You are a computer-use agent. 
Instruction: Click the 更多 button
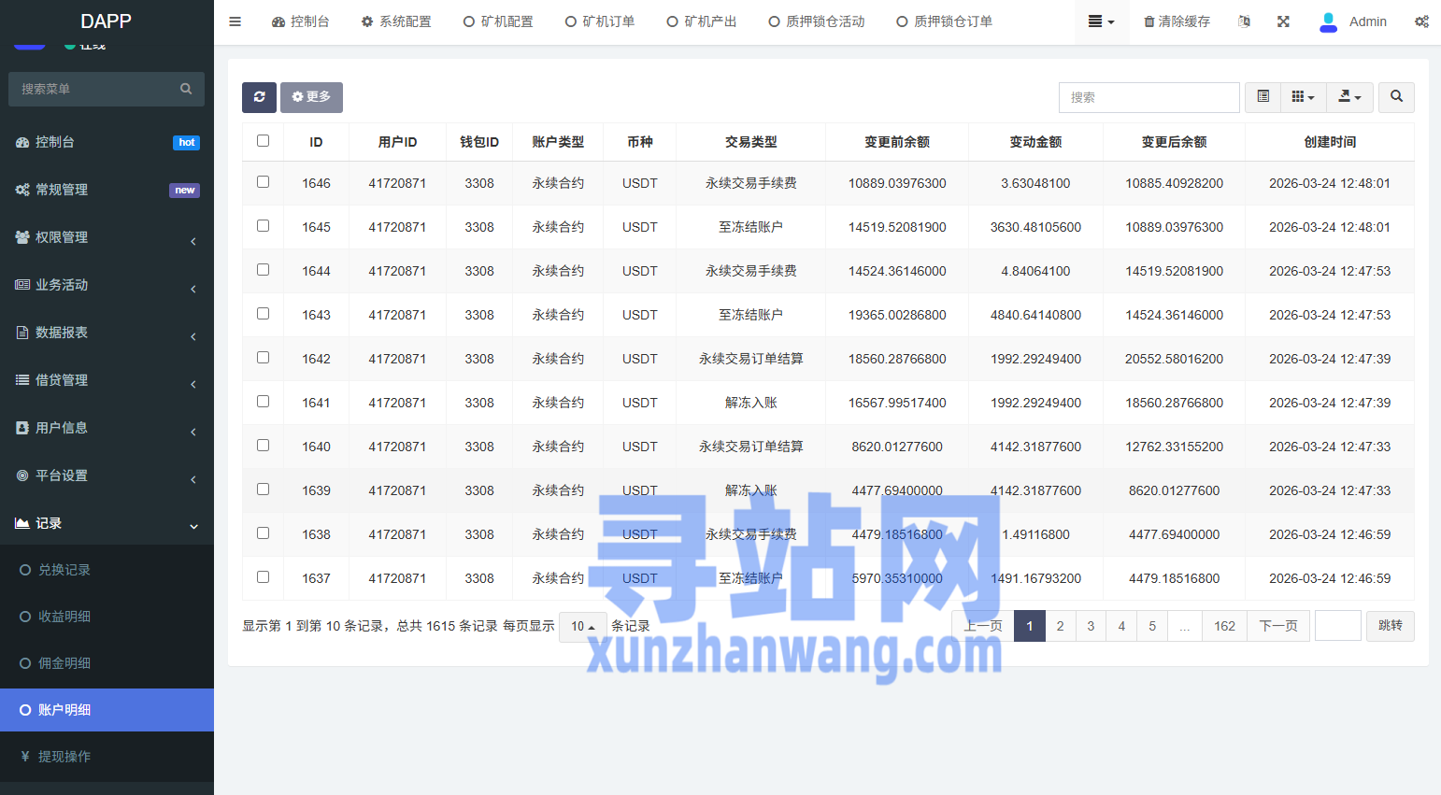[311, 97]
